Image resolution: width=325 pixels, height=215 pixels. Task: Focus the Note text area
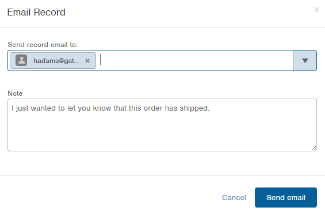tap(162, 125)
